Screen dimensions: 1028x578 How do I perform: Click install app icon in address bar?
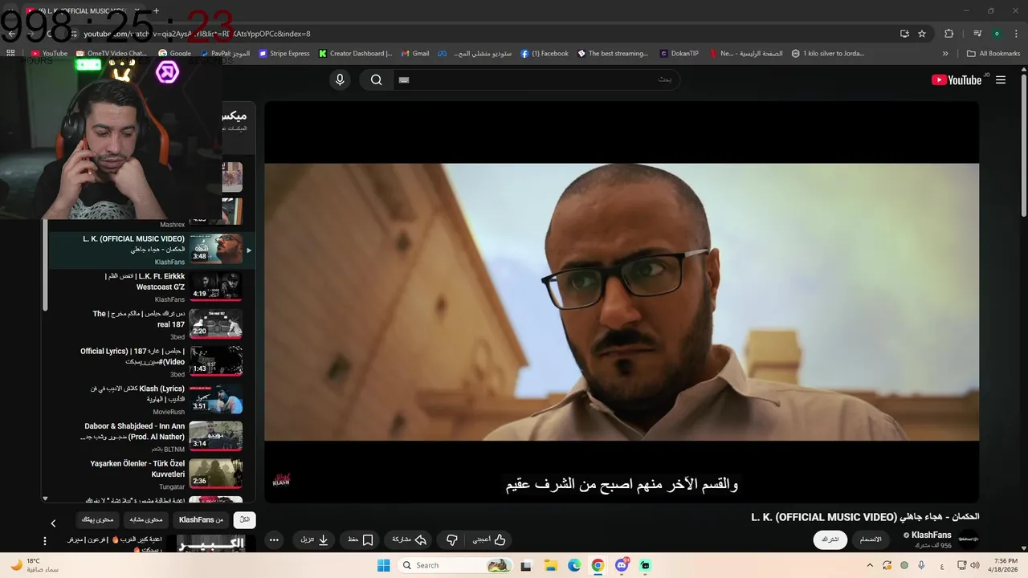[x=904, y=34]
